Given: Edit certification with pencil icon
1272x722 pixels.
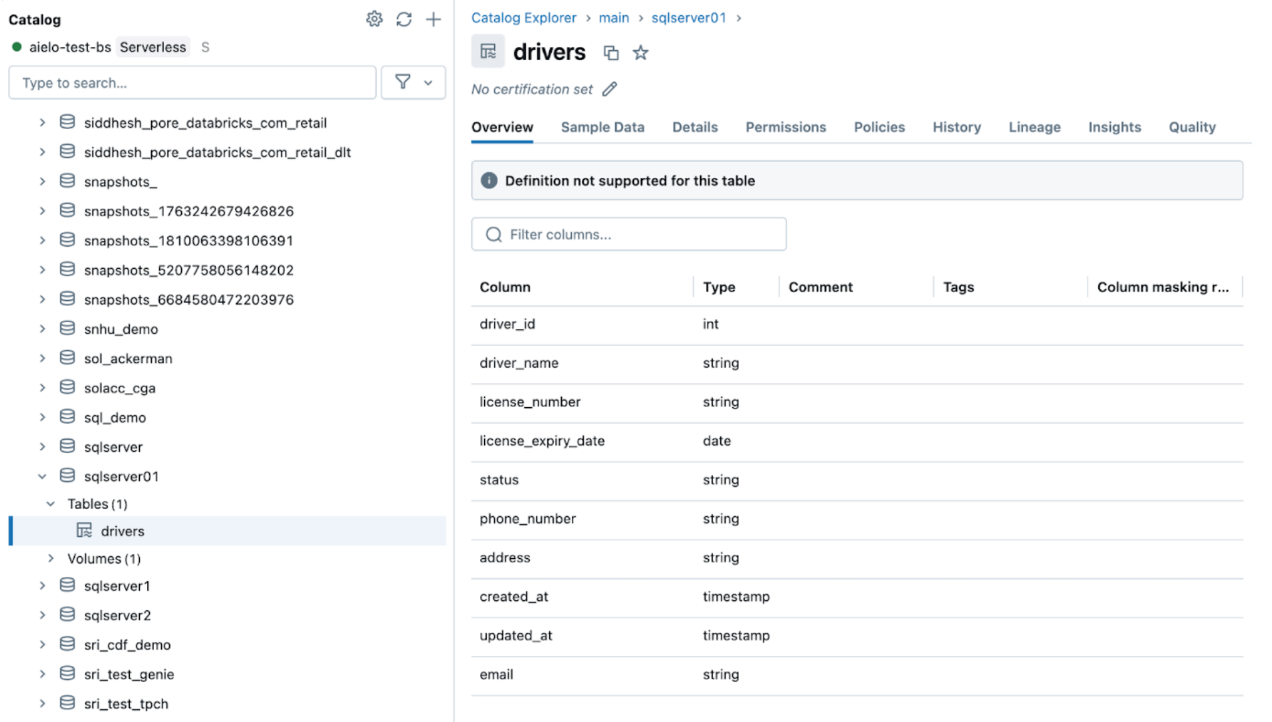Looking at the screenshot, I should 609,90.
